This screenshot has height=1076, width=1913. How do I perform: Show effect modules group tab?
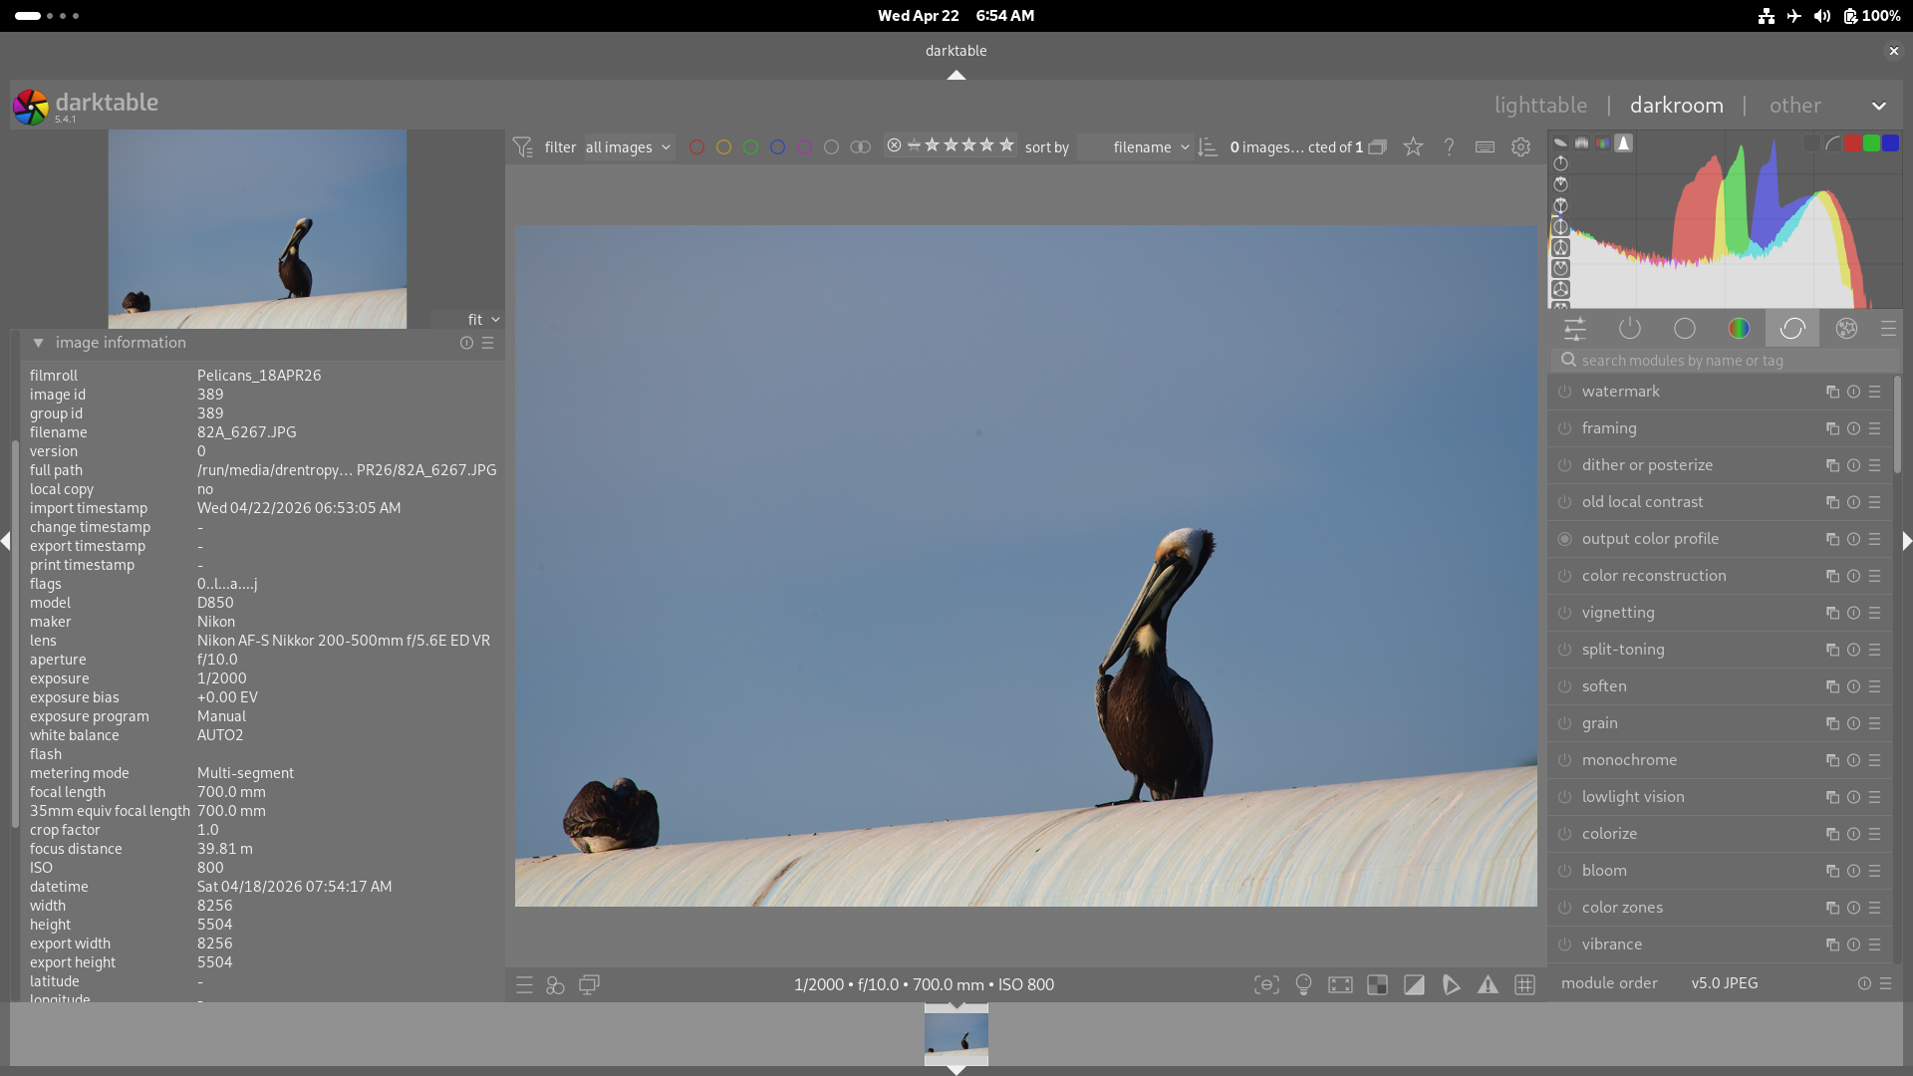click(1846, 329)
